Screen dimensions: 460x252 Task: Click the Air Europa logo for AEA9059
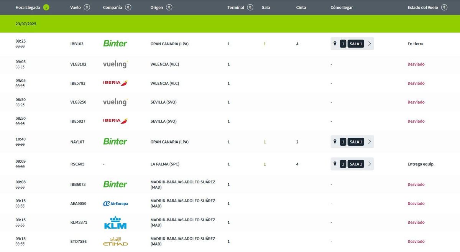point(115,204)
